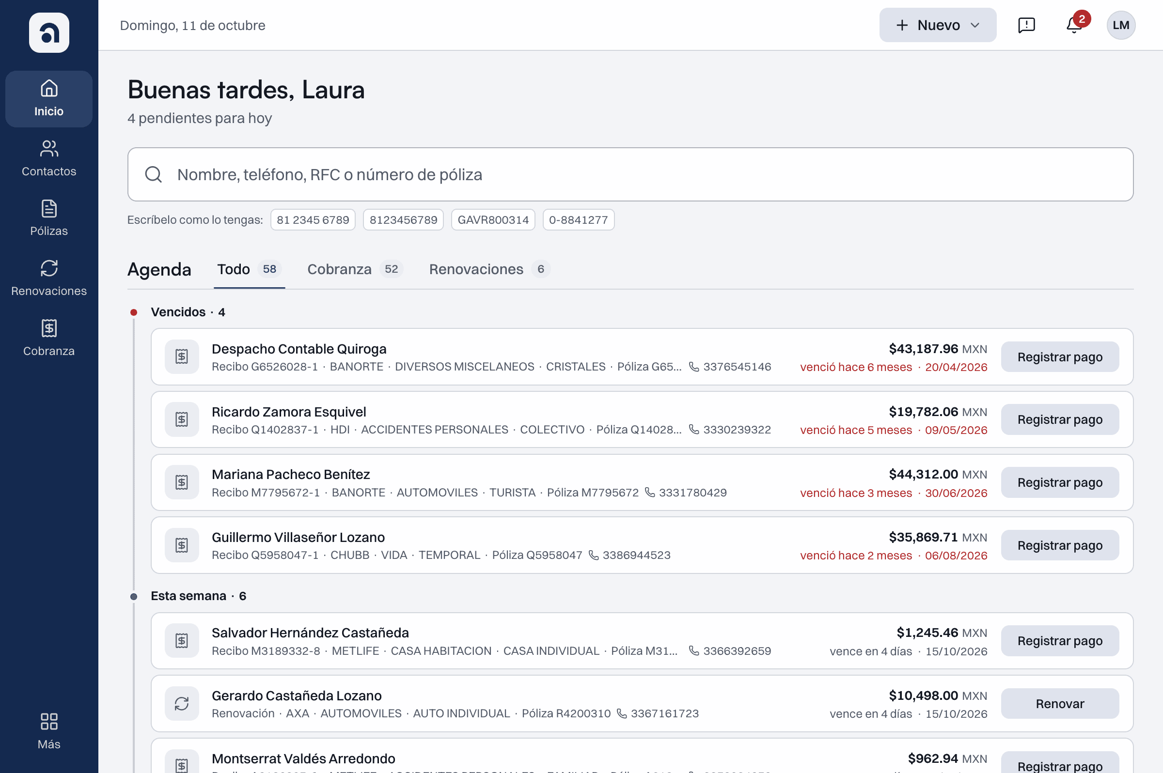Open Renovaciones from the sidebar

point(49,278)
